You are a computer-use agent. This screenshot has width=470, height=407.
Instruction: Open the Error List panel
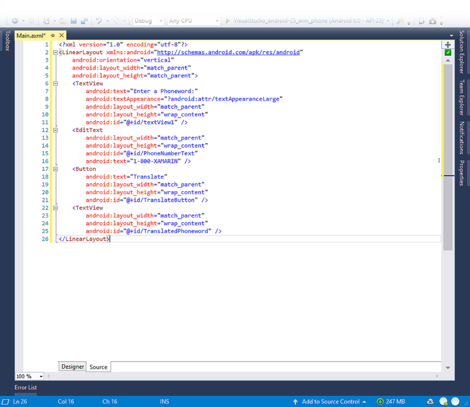point(25,388)
